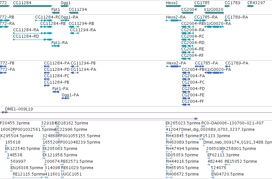Click protein CG1785-PA
272x179 pixels.
pos(206,63)
